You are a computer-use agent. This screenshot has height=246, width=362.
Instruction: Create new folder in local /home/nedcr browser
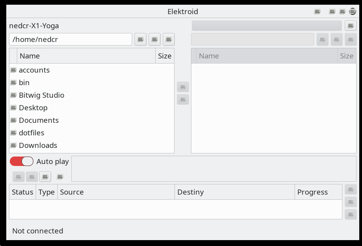pos(155,39)
